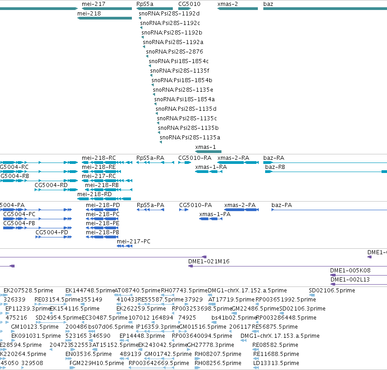The height and width of the screenshot is (370, 387).
Task: Click the mei-218-RB transcript
Action: 109,190
